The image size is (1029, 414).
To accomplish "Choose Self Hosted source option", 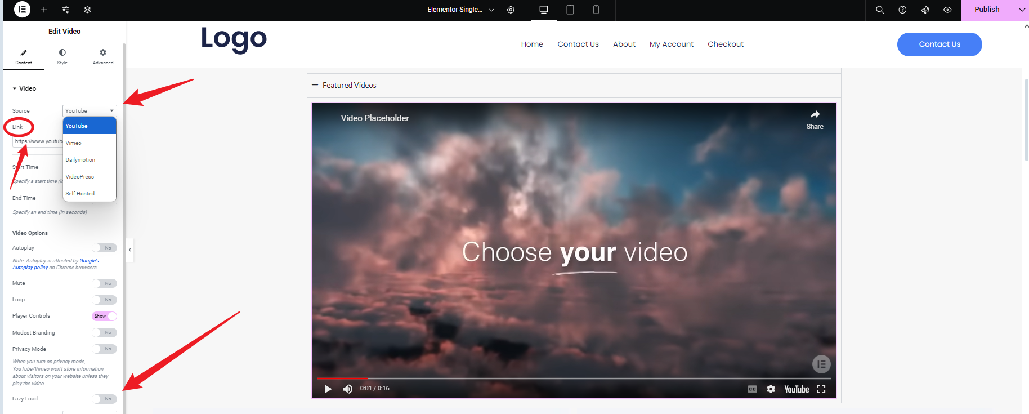I will pos(80,194).
